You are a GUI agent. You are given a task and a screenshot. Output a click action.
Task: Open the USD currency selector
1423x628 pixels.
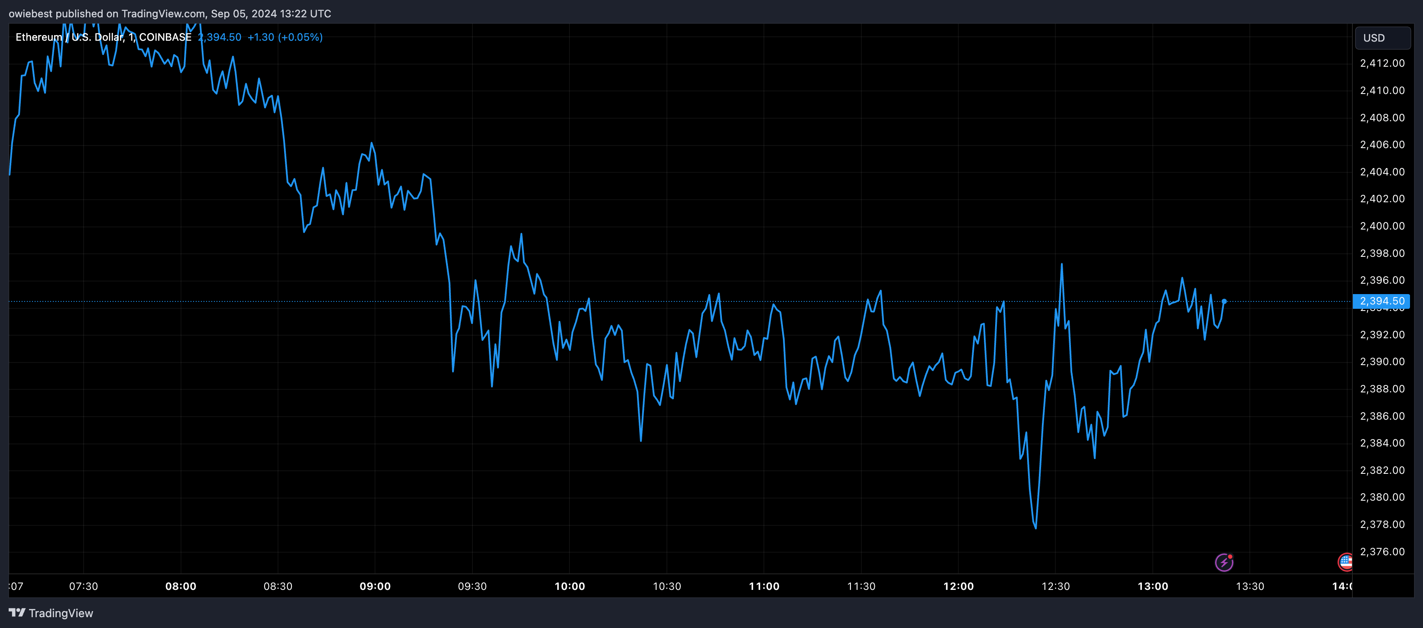point(1382,38)
